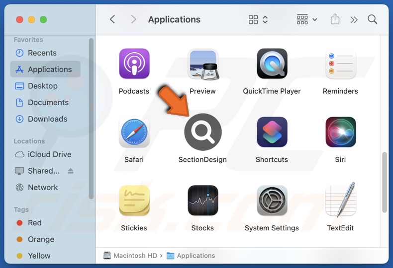The height and width of the screenshot is (268, 393).
Task: Select the QuickTime Player icon
Action: [272, 64]
